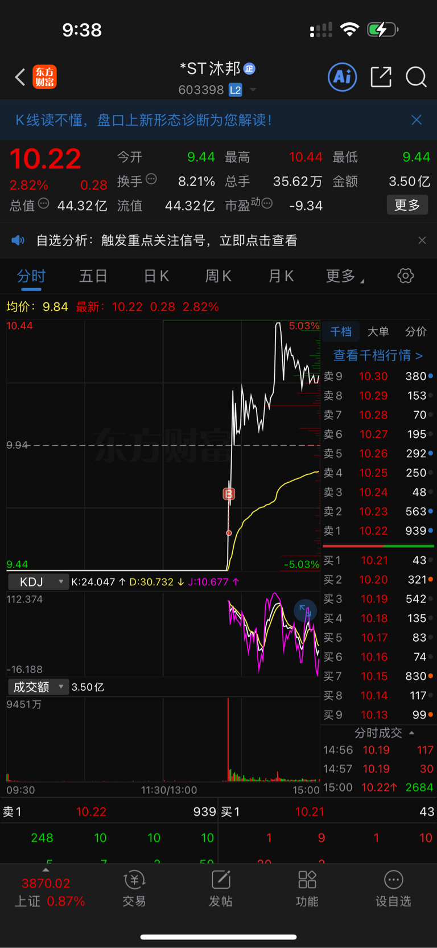Tap the 15:00 trade row with 2684

click(378, 787)
